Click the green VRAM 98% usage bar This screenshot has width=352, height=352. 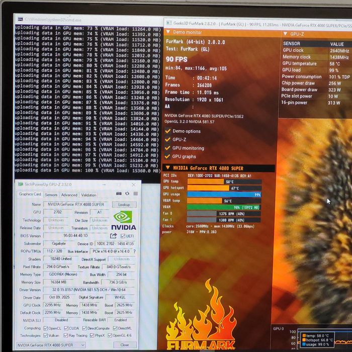[x=224, y=207]
